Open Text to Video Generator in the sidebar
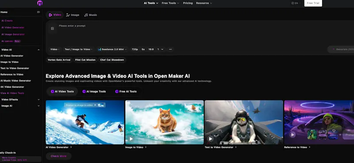The image size is (354, 163). [x=15, y=68]
